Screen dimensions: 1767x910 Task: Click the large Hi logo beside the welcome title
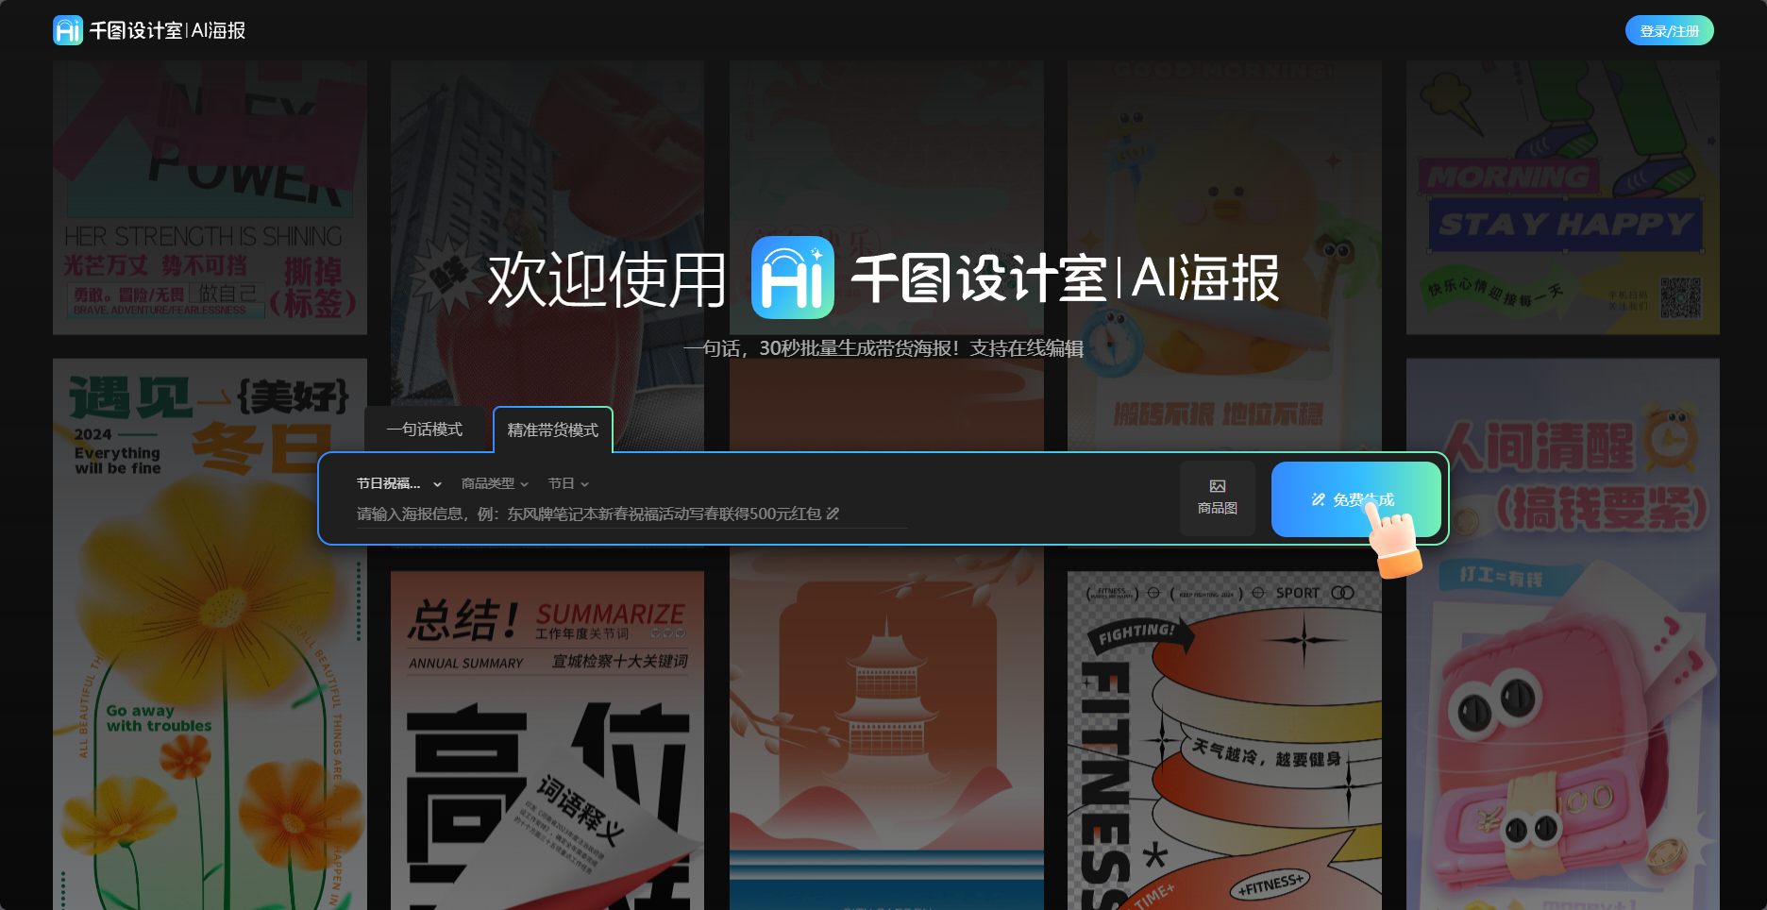(793, 278)
